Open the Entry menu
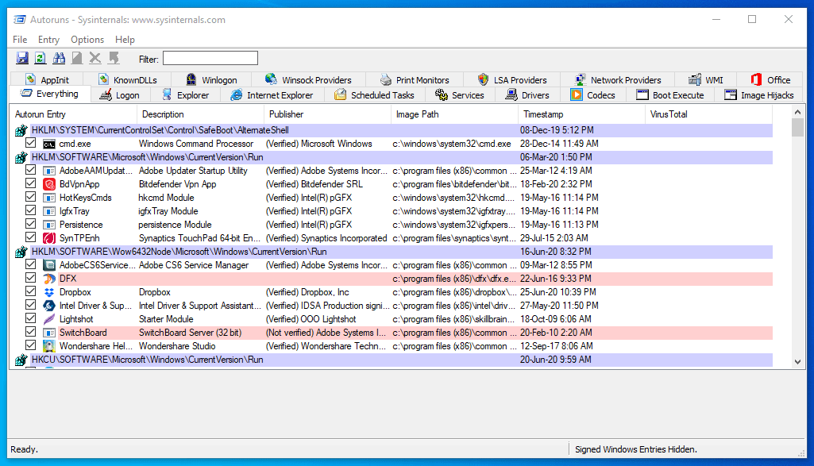The width and height of the screenshot is (814, 466). (48, 40)
